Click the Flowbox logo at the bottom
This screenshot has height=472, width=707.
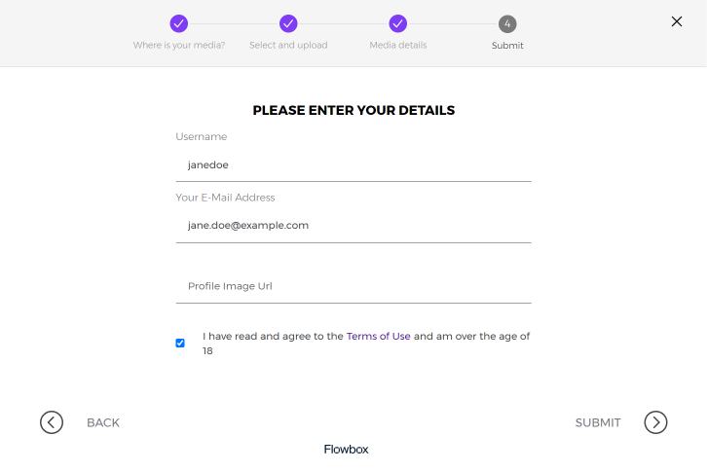tap(347, 450)
